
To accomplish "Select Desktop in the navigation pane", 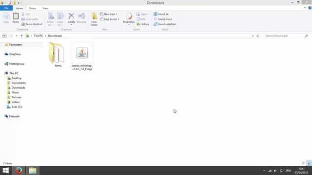I will pos(14,78).
